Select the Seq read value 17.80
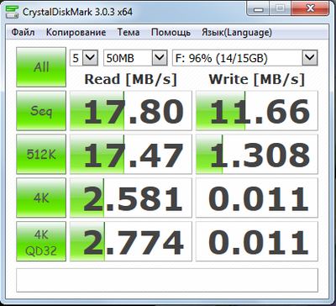 [131, 111]
